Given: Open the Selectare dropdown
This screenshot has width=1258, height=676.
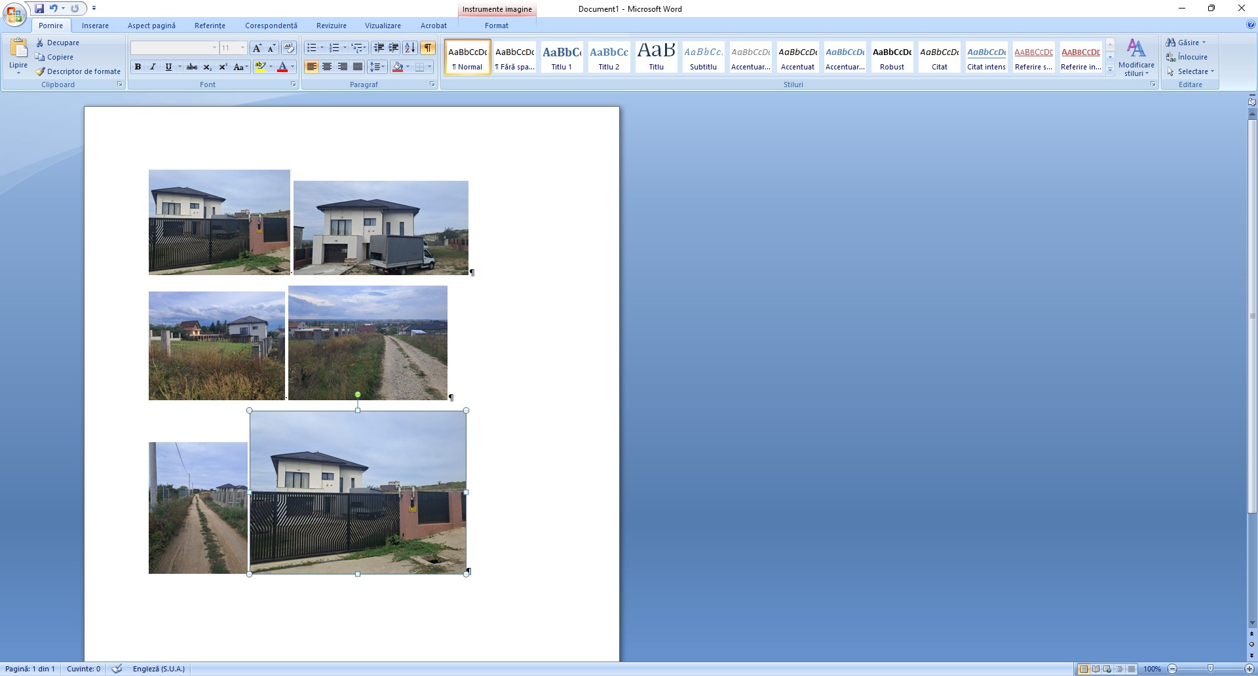Looking at the screenshot, I should click(x=1191, y=71).
